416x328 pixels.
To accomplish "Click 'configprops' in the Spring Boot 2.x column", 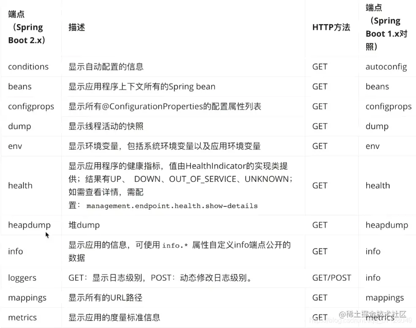I will coord(31,107).
